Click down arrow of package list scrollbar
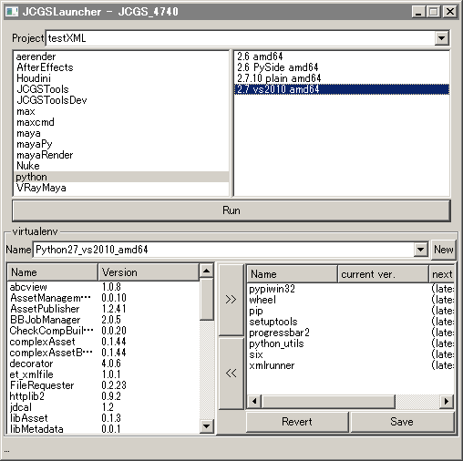The image size is (463, 461). pyautogui.click(x=207, y=426)
